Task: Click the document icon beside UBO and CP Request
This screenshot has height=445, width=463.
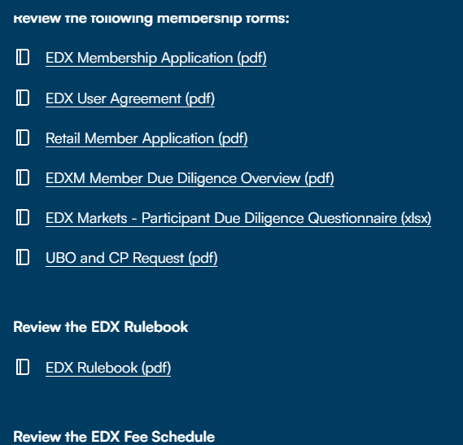Action: 23,257
